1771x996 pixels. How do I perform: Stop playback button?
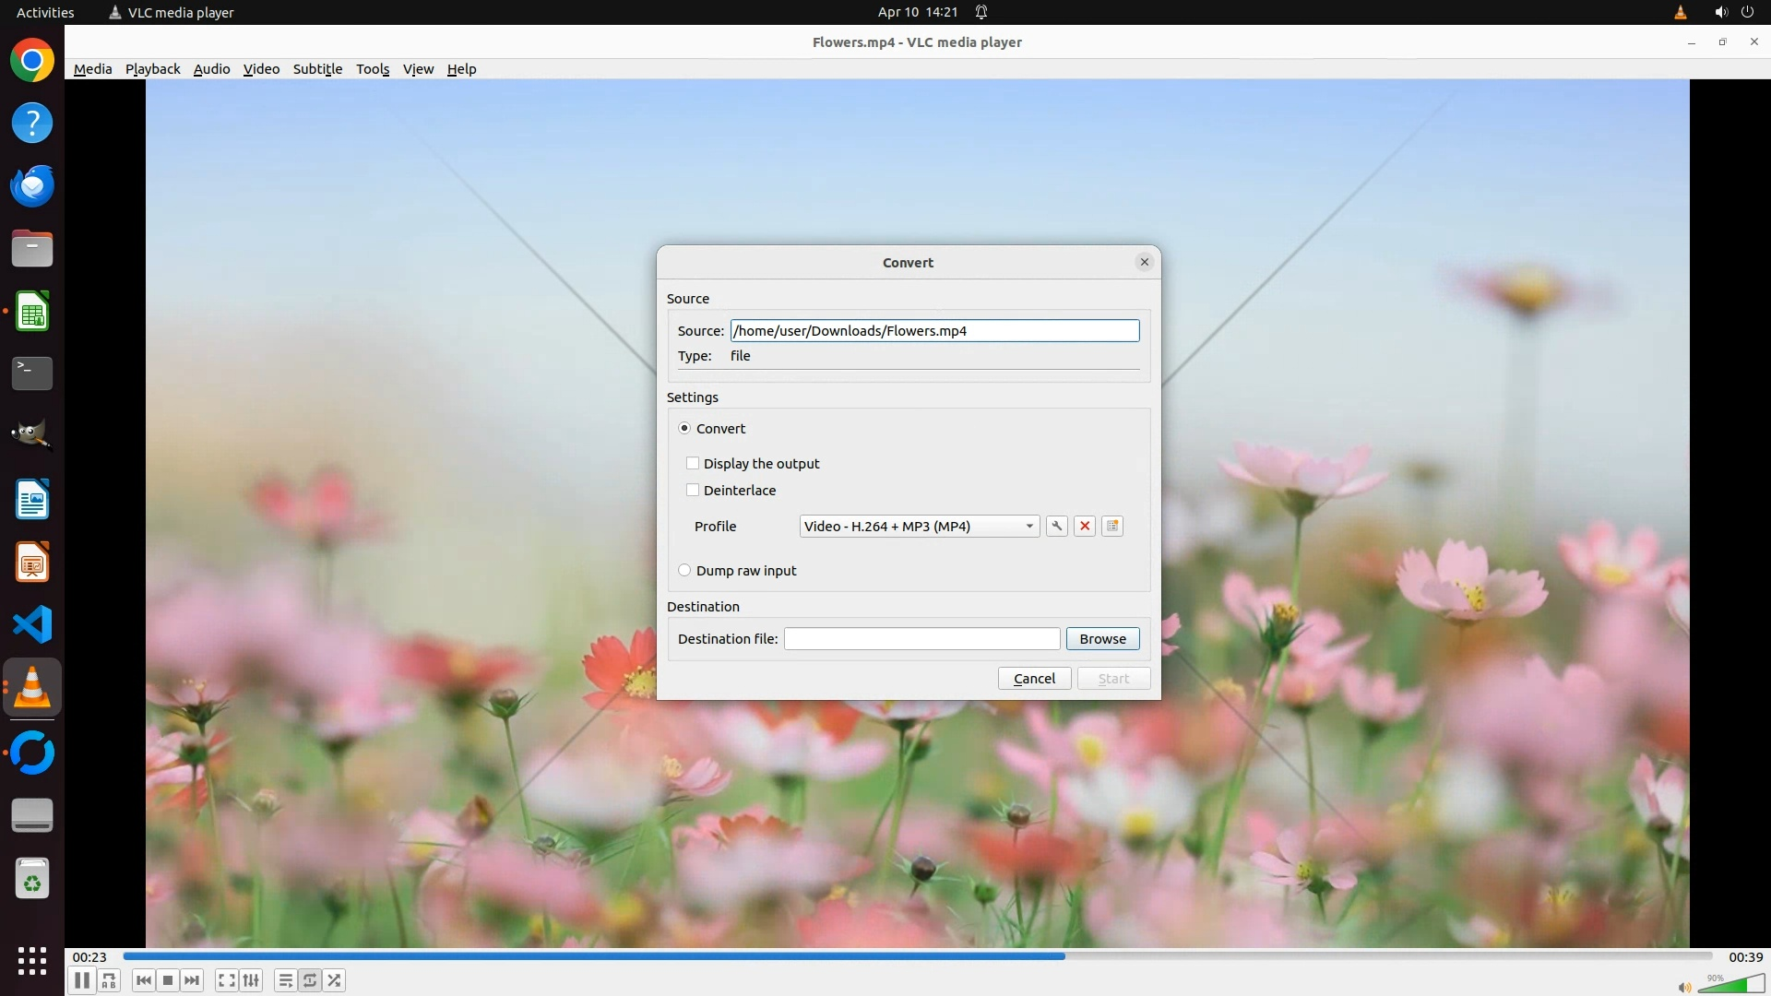click(168, 980)
